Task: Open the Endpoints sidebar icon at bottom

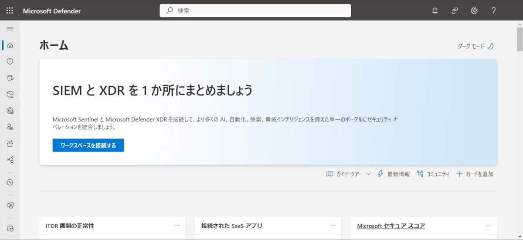Action: (10, 228)
